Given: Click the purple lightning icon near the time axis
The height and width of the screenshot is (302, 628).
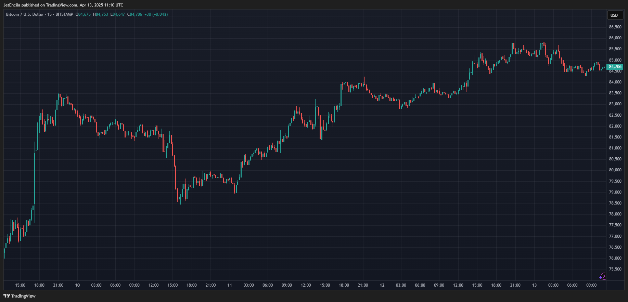Looking at the screenshot, I should click(603, 276).
